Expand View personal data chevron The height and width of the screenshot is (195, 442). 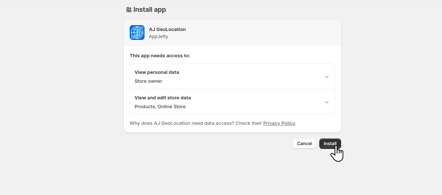327,77
